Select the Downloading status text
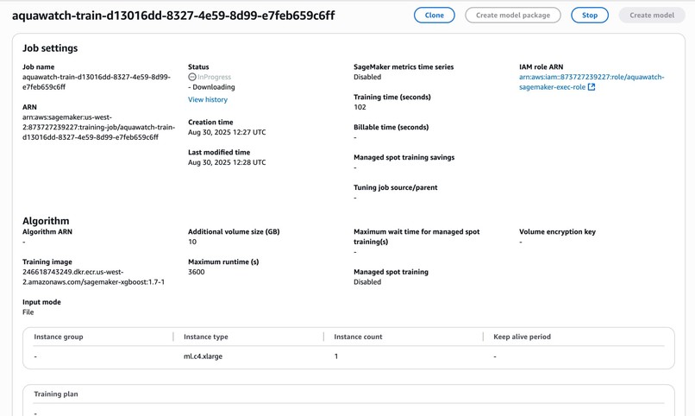The width and height of the screenshot is (695, 416). [x=214, y=87]
